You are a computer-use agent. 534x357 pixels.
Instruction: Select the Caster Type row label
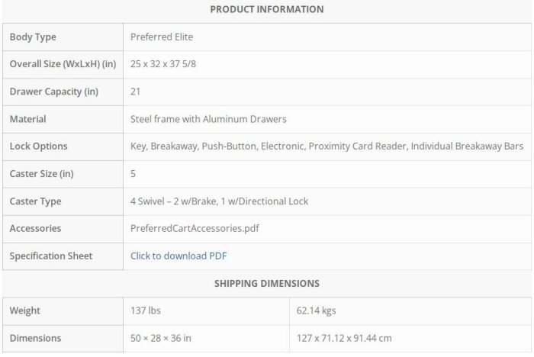[x=35, y=201]
